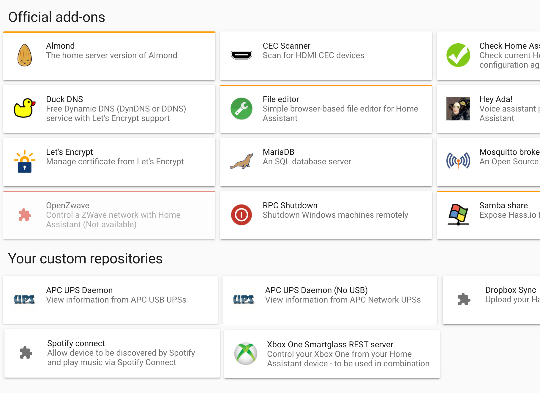Screen dimensions: 540x393
Task: Open the APC UPS Daemon title text
Action: pyautogui.click(x=79, y=290)
